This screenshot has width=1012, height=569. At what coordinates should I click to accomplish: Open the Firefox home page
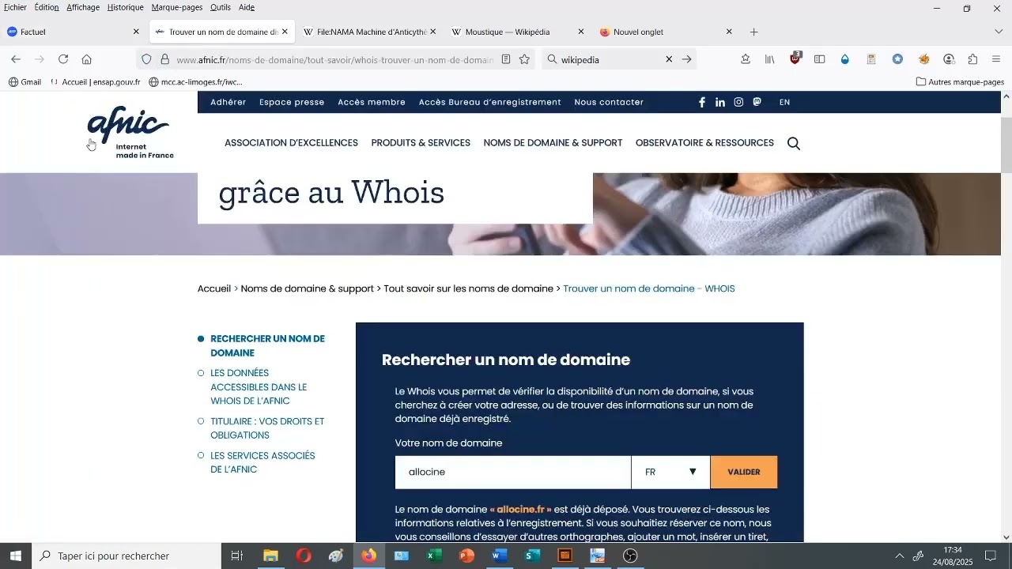[x=87, y=59]
